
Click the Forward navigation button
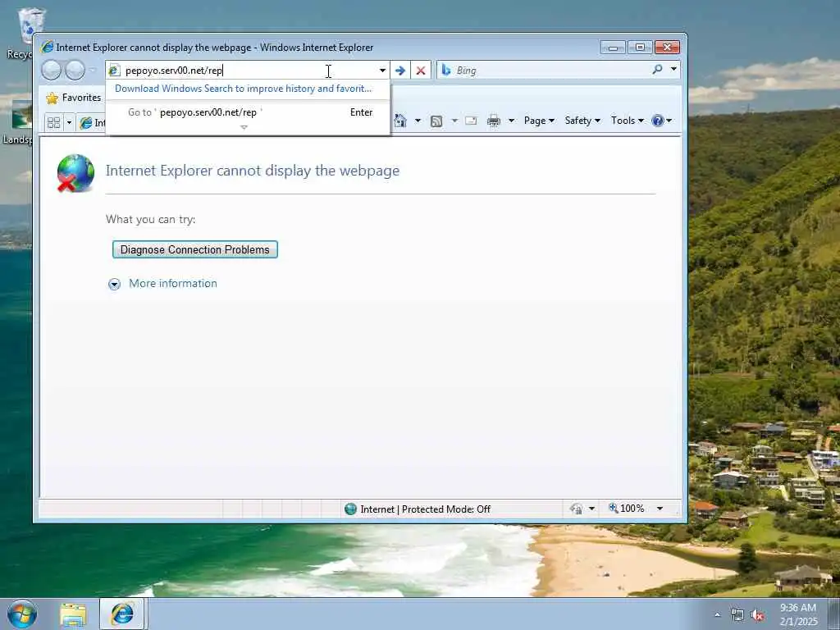pos(75,71)
